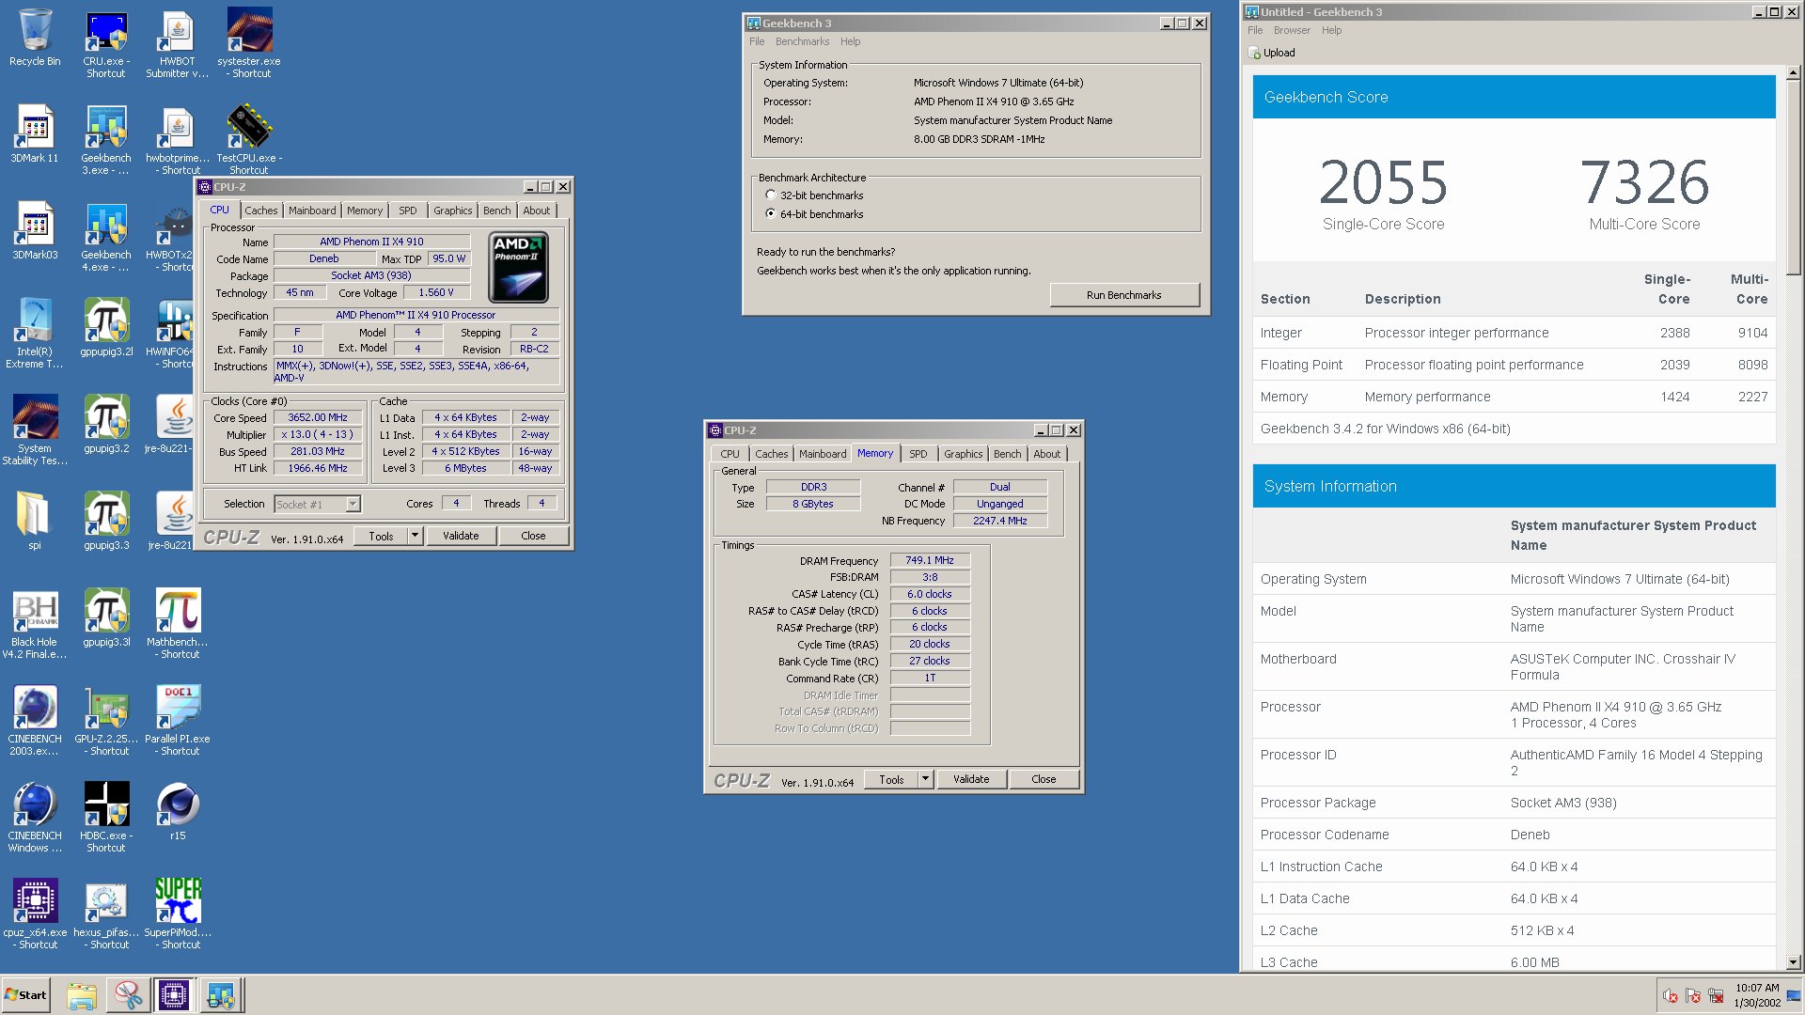Select the 64-bit benchmarks radio button
Viewport: 1805px width, 1015px height.
tap(771, 214)
